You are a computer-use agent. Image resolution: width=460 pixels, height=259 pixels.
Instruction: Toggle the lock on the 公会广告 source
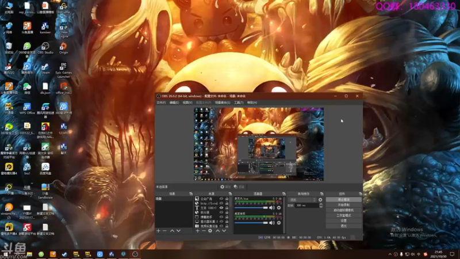(227, 199)
